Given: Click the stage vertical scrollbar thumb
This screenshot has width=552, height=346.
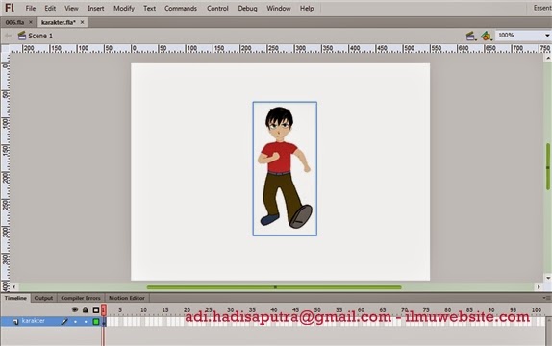Looking at the screenshot, I should [x=548, y=167].
